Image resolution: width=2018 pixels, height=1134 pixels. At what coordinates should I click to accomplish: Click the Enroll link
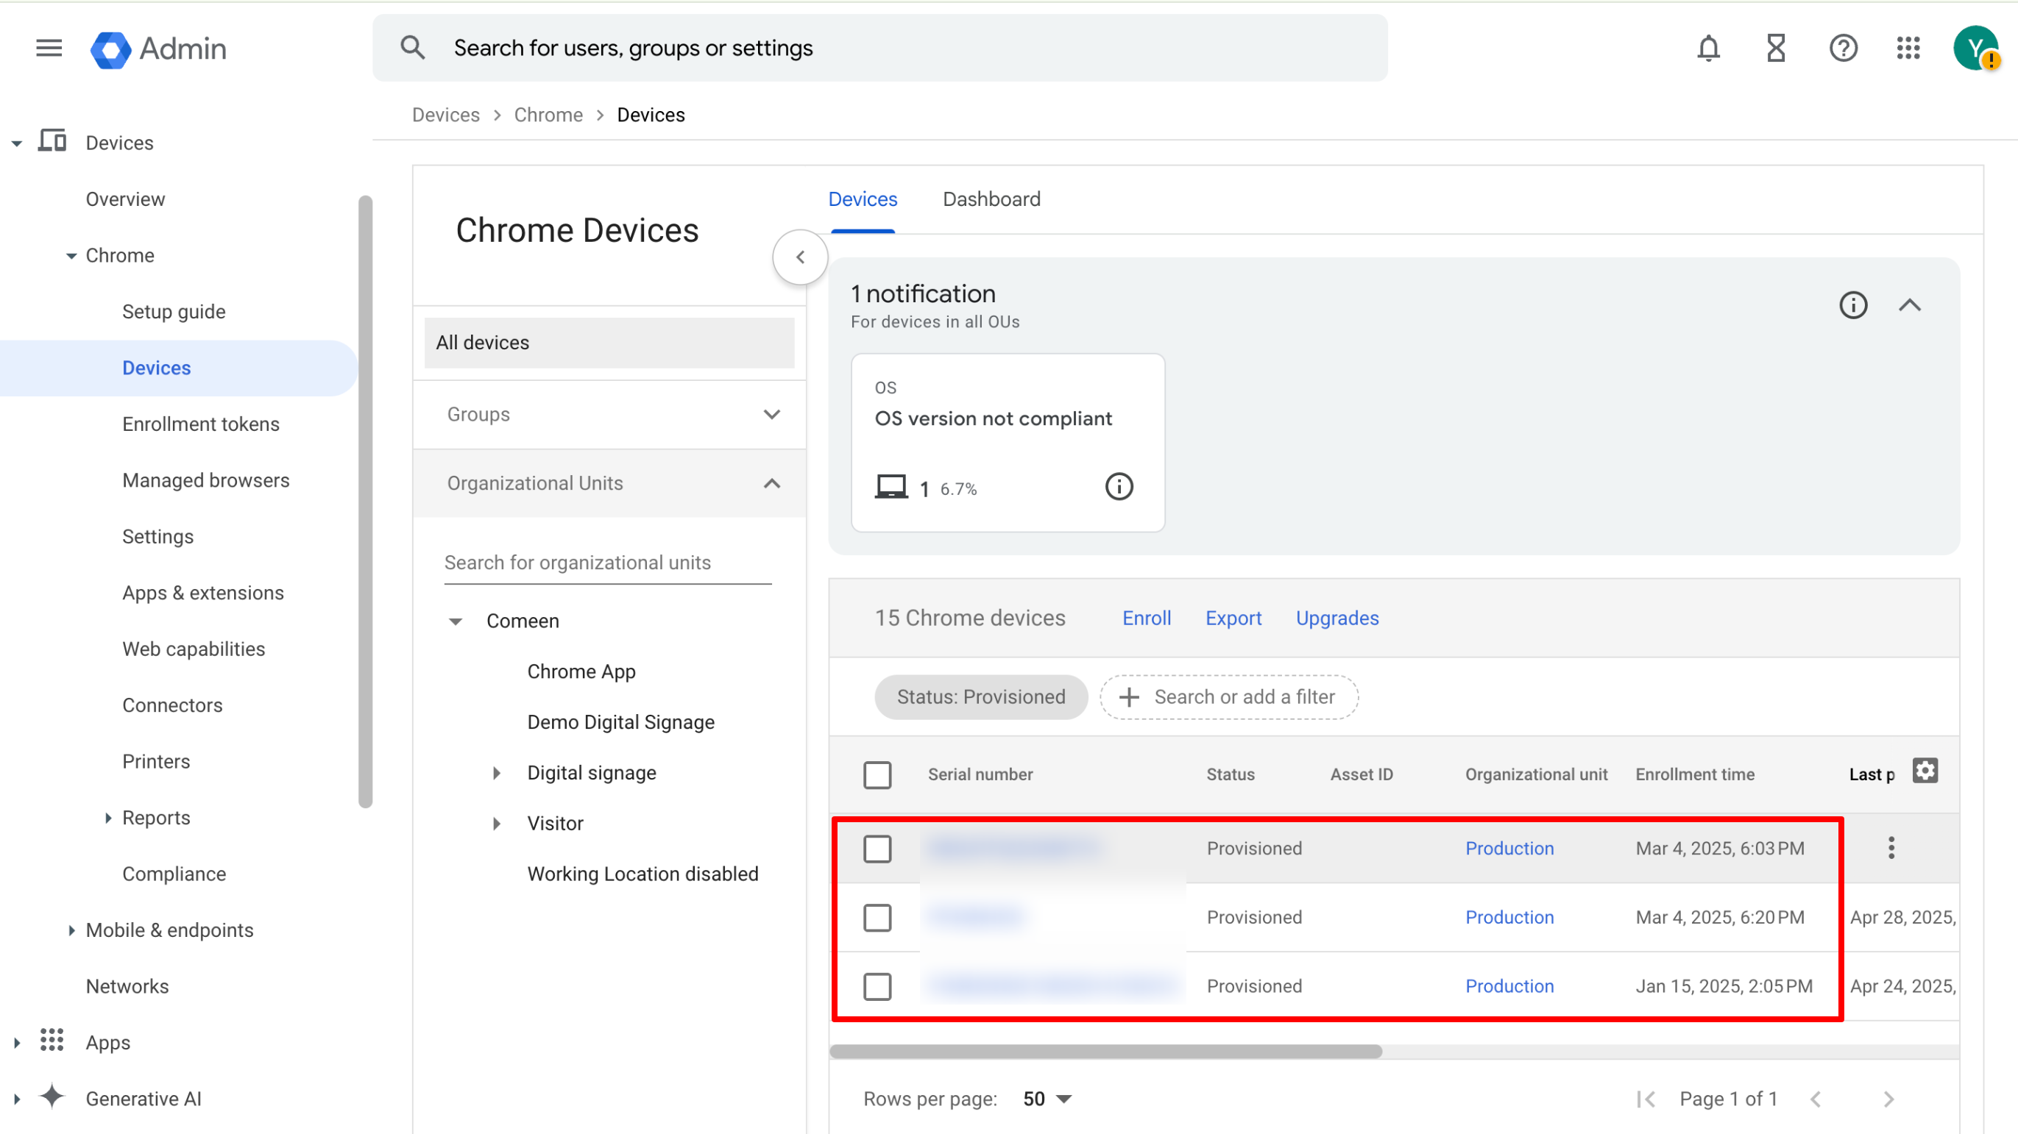point(1146,618)
